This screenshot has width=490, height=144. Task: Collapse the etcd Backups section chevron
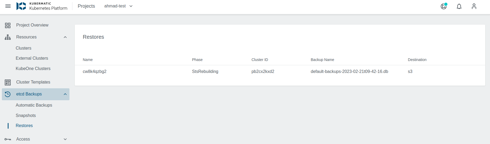click(65, 94)
